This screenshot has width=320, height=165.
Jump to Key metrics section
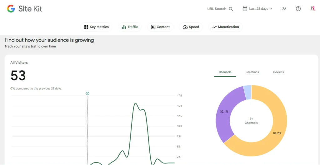pos(96,27)
